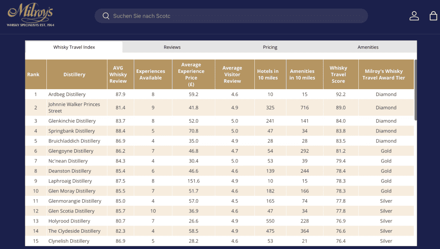The height and width of the screenshot is (249, 440).
Task: Click Holyrood's whisky review 80.7
Action: click(x=120, y=221)
